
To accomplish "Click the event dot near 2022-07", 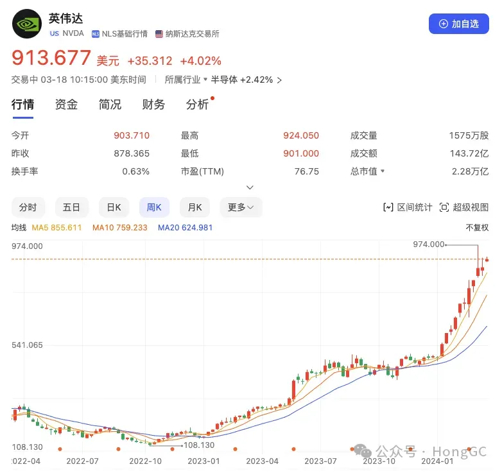I will pyautogui.click(x=60, y=449).
